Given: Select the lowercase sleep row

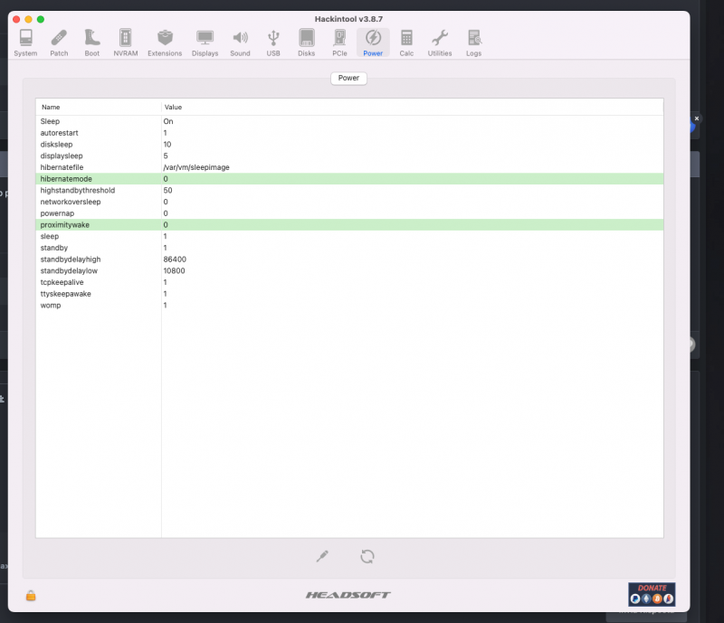Looking at the screenshot, I should point(349,236).
